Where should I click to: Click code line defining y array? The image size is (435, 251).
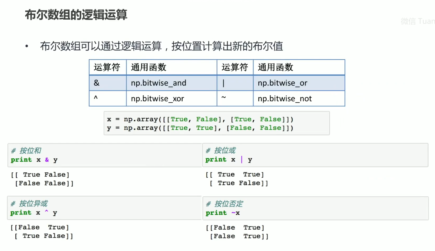tap(200, 128)
